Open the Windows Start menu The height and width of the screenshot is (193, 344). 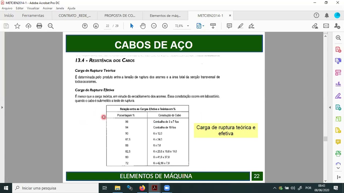(x=6, y=188)
